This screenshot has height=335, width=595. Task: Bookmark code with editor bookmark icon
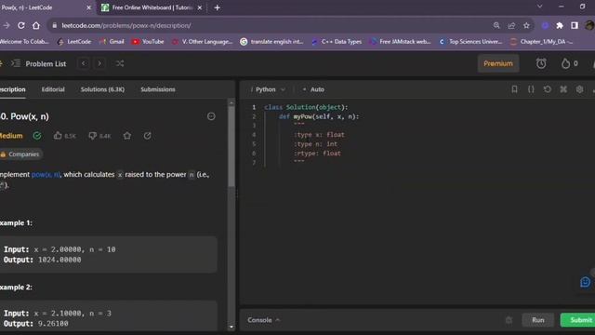(x=514, y=89)
